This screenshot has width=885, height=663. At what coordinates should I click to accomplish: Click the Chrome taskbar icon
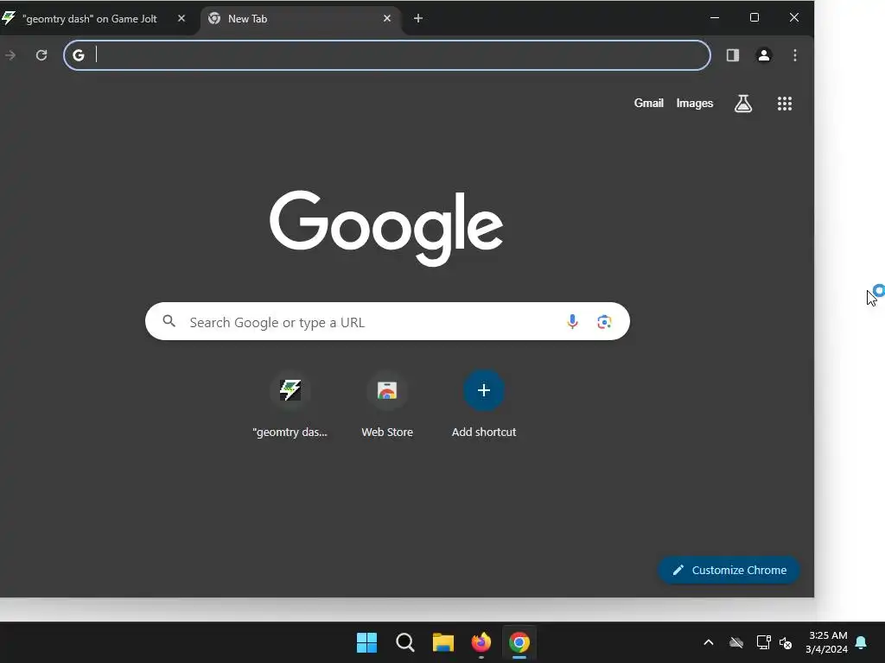[x=519, y=642]
